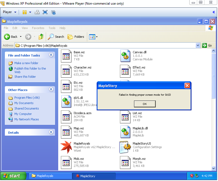Click the Base.wz file icon

click(66, 56)
